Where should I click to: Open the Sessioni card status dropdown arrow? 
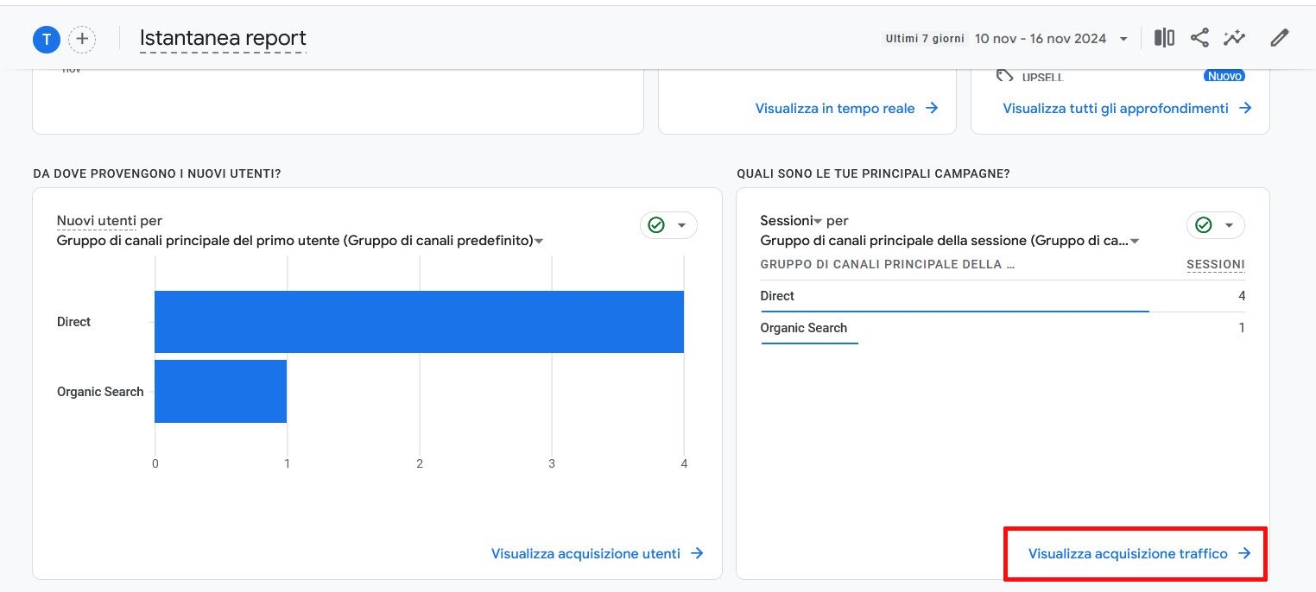click(1229, 225)
